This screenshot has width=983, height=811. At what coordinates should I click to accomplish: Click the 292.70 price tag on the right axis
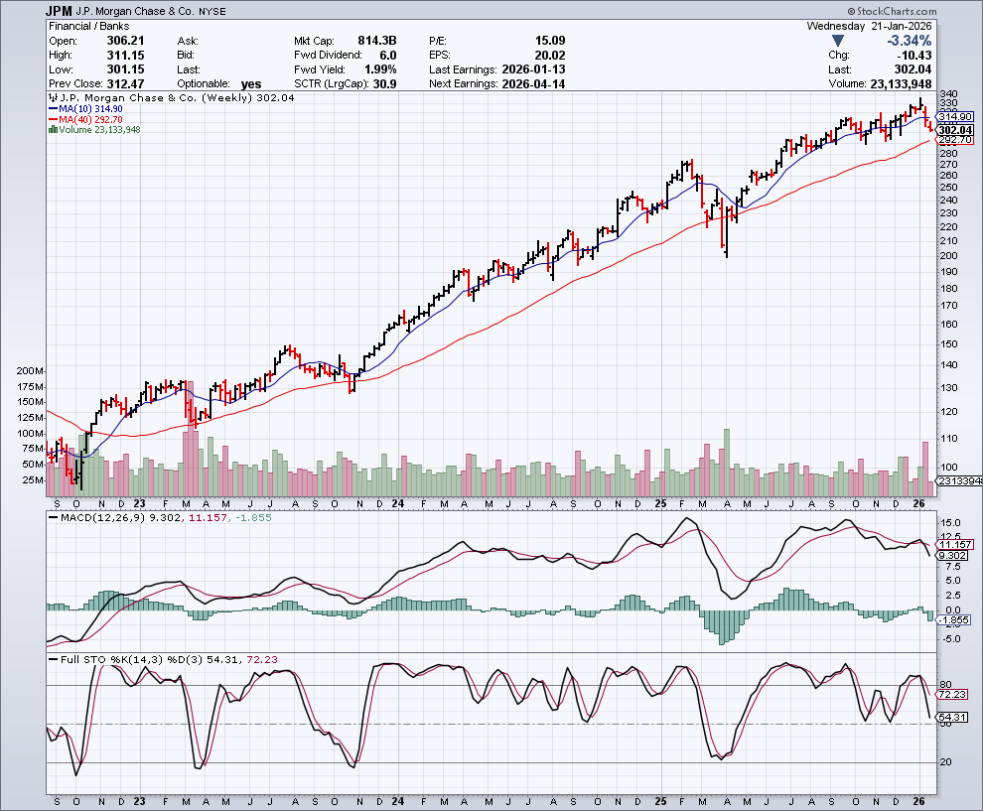955,140
